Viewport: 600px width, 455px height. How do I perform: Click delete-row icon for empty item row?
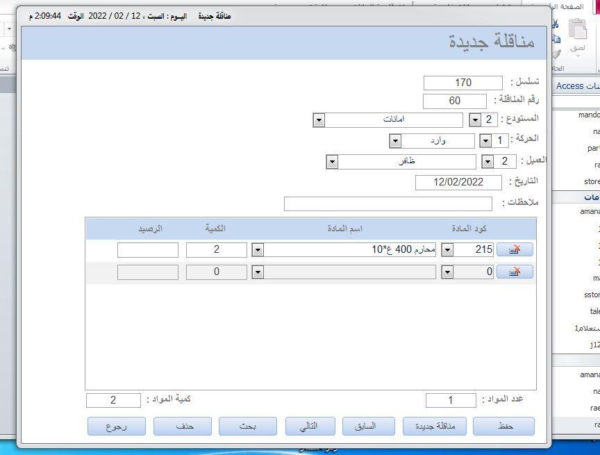click(x=515, y=272)
